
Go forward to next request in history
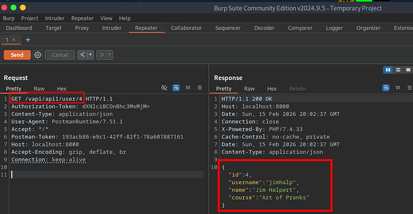point(101,55)
